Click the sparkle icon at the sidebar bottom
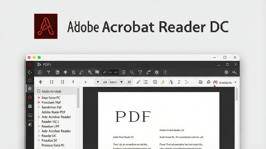 point(30,125)
